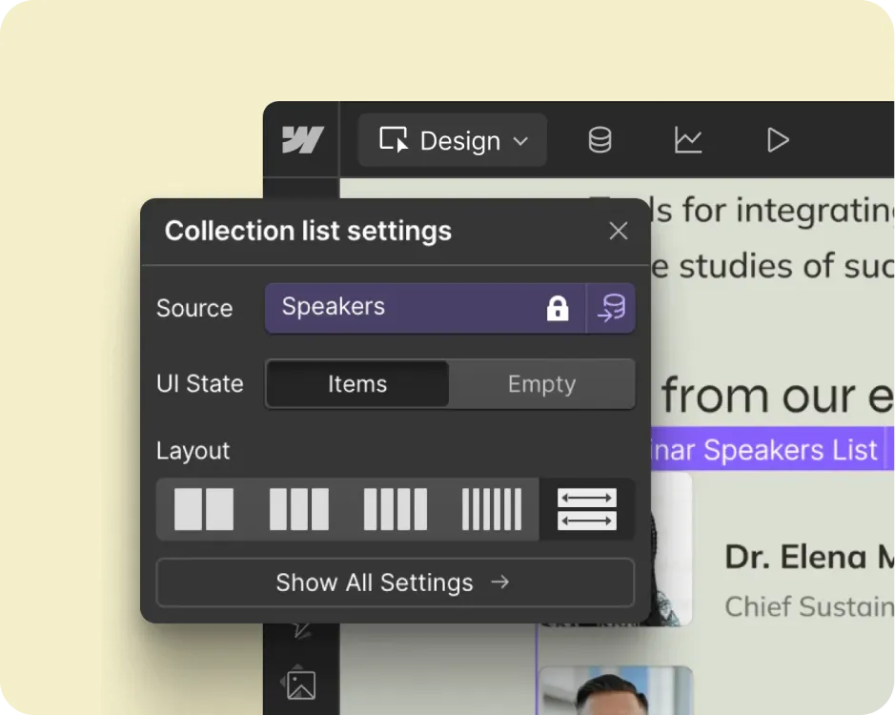Click the second speaker photo thumbnail
Viewport: 895px width, 715px height.
616,690
